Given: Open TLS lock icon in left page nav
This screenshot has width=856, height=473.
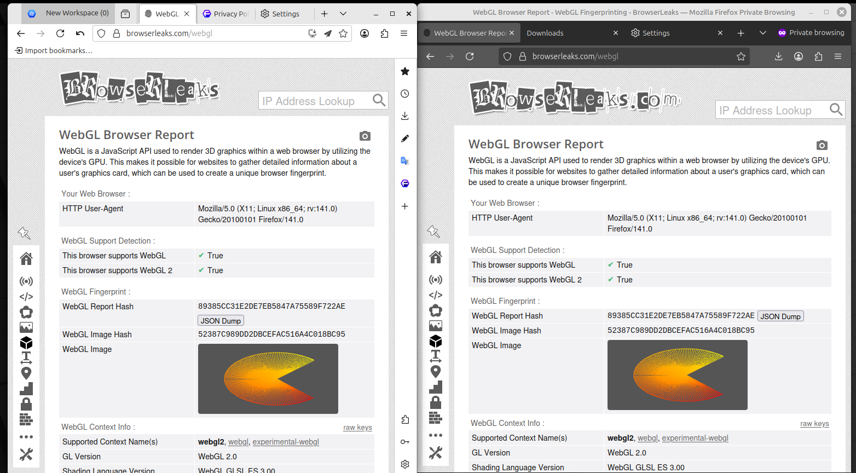Looking at the screenshot, I should click(x=26, y=404).
